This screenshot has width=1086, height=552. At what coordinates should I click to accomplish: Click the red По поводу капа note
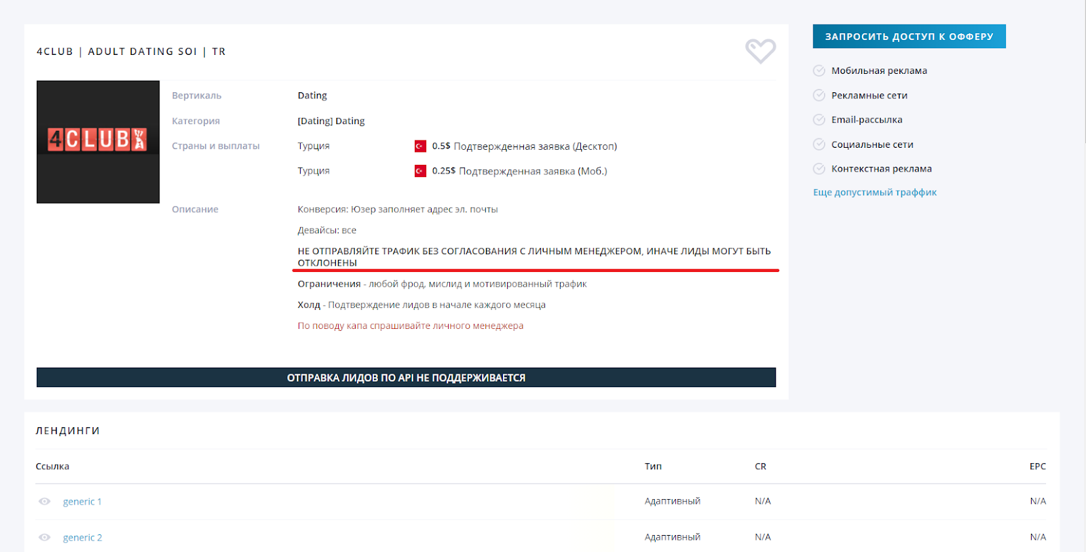[411, 326]
